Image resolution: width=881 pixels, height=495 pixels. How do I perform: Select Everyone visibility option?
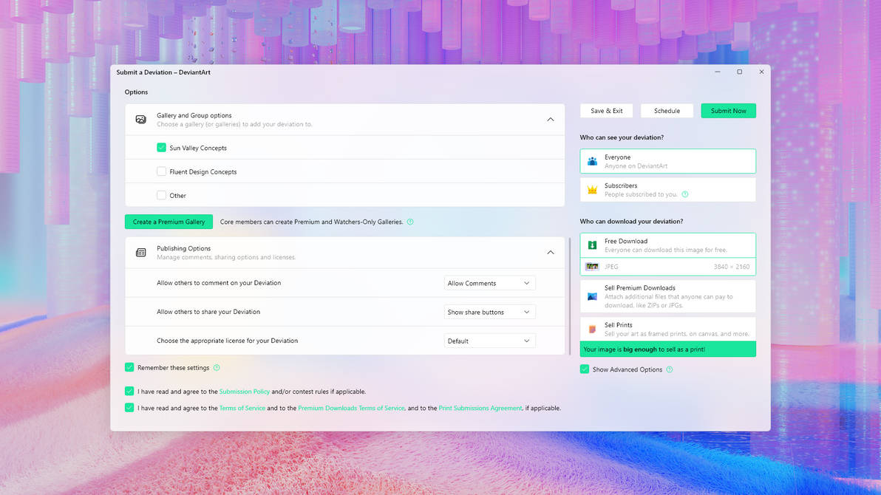(668, 161)
